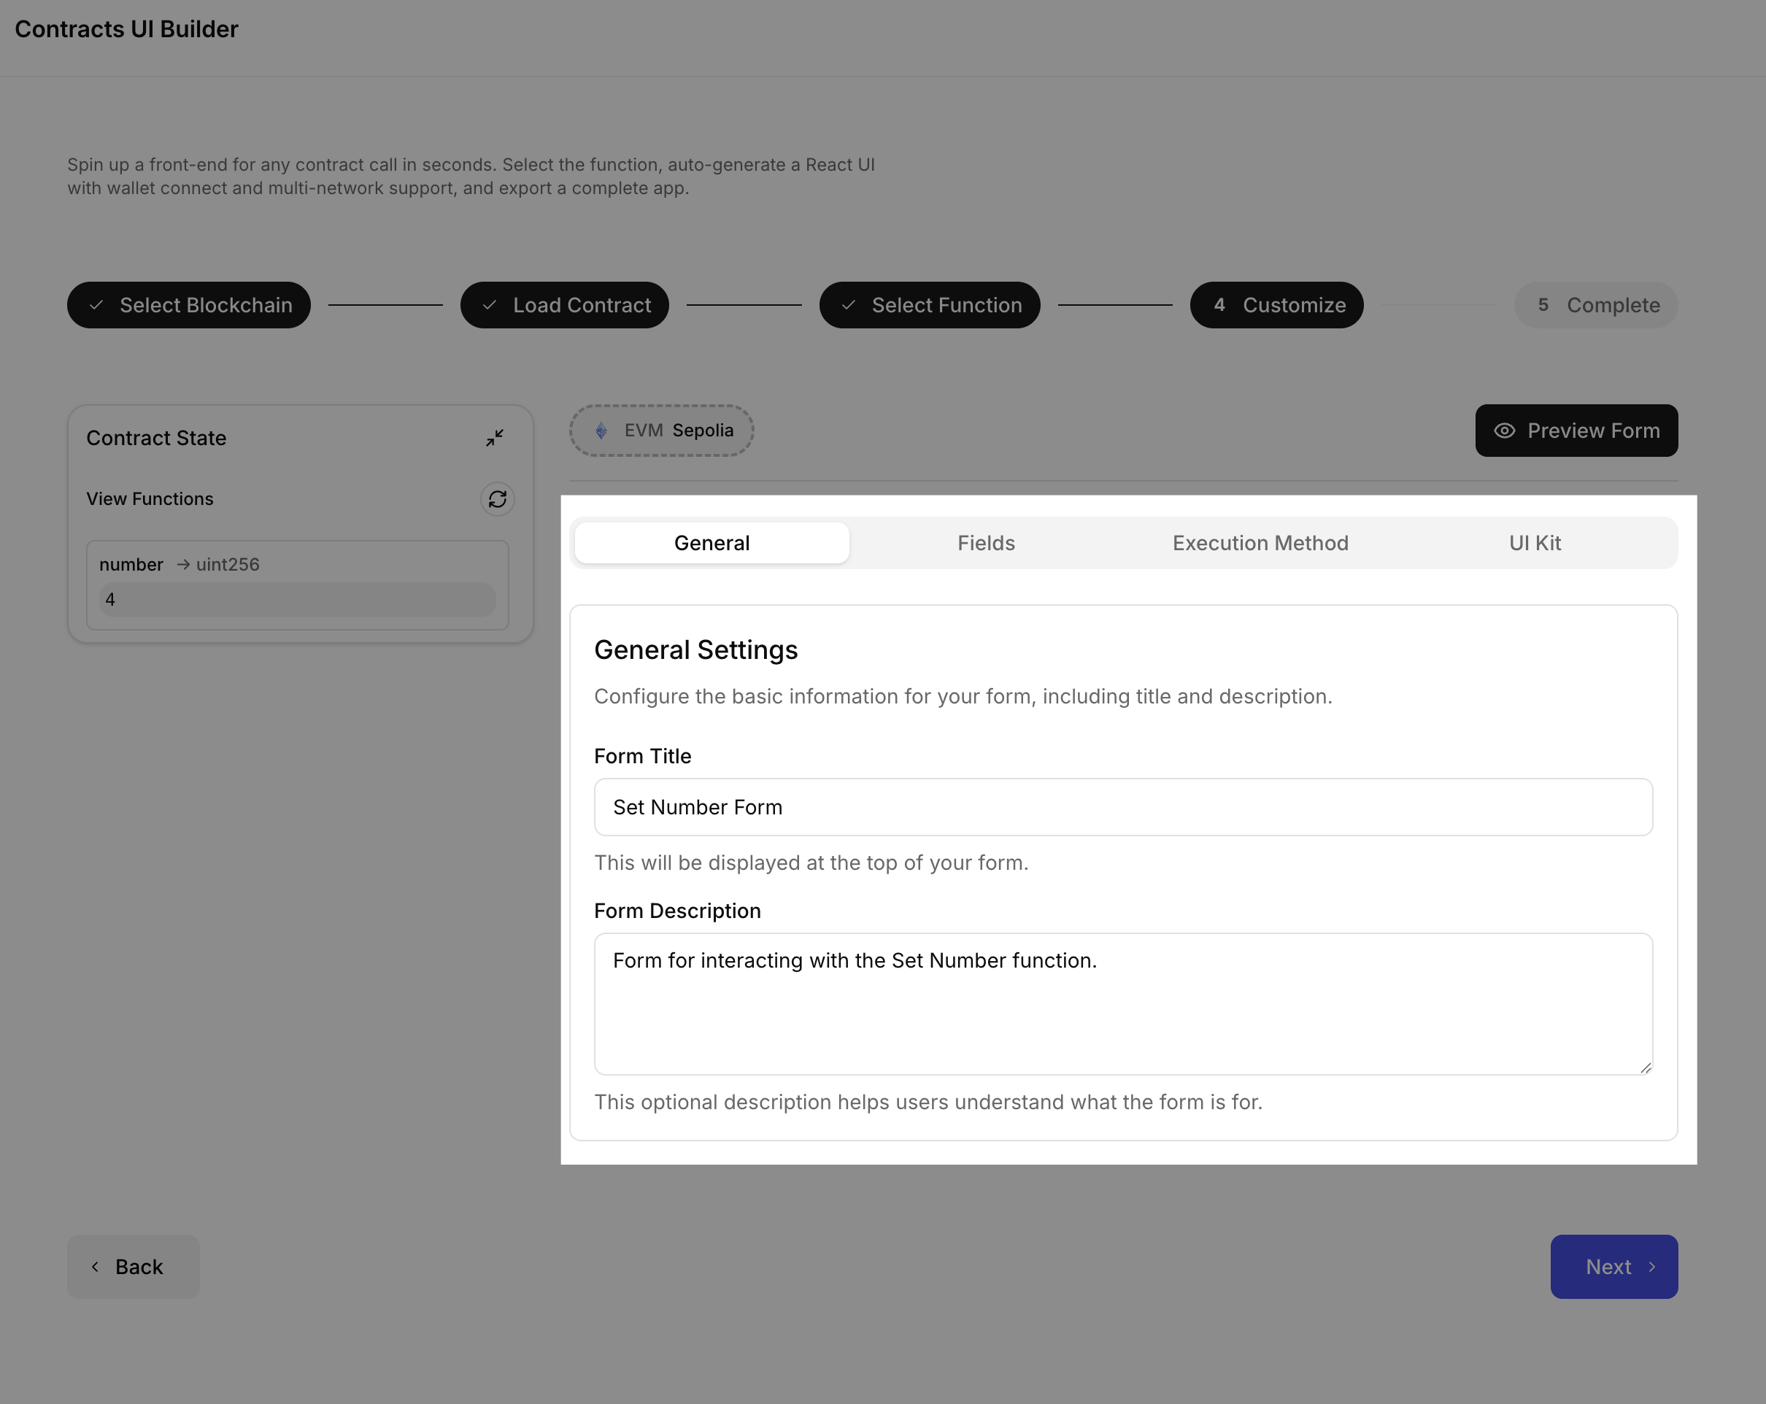Image resolution: width=1766 pixels, height=1404 pixels.
Task: Open the Execution Method tab
Action: click(1260, 542)
